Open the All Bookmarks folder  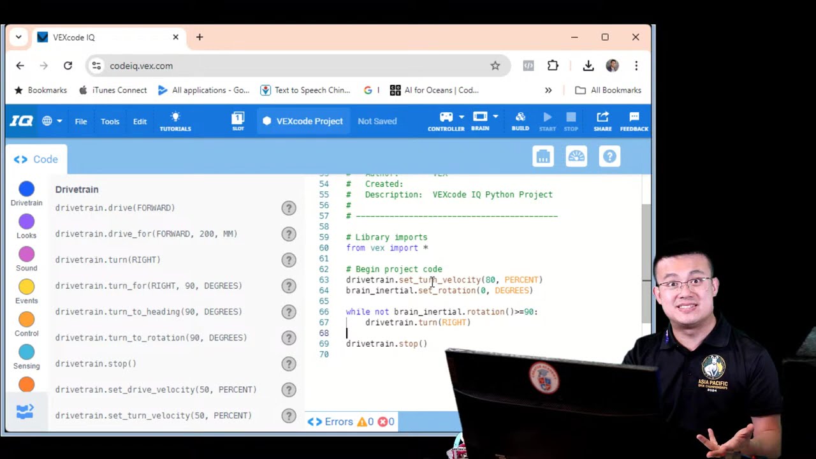pyautogui.click(x=608, y=90)
